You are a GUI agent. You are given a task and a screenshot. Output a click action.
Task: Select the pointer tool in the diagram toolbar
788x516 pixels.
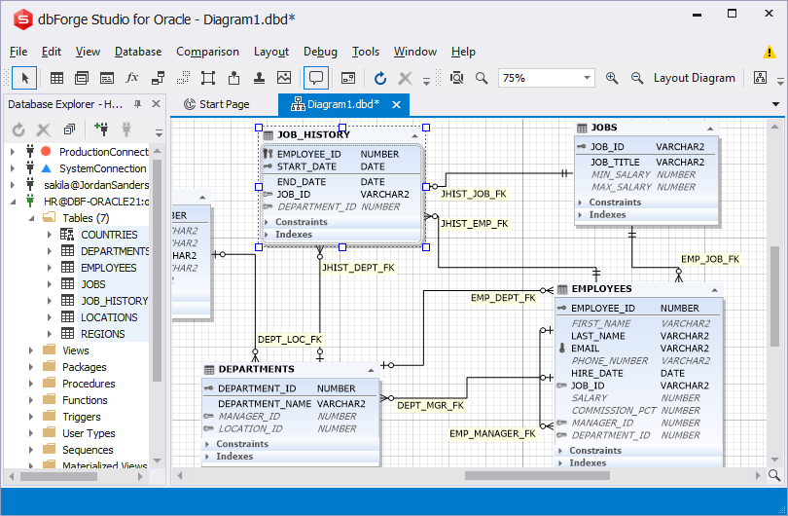[26, 78]
